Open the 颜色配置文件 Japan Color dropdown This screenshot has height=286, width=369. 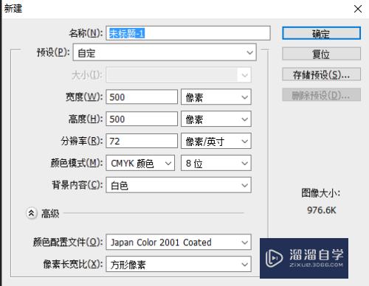(x=179, y=243)
